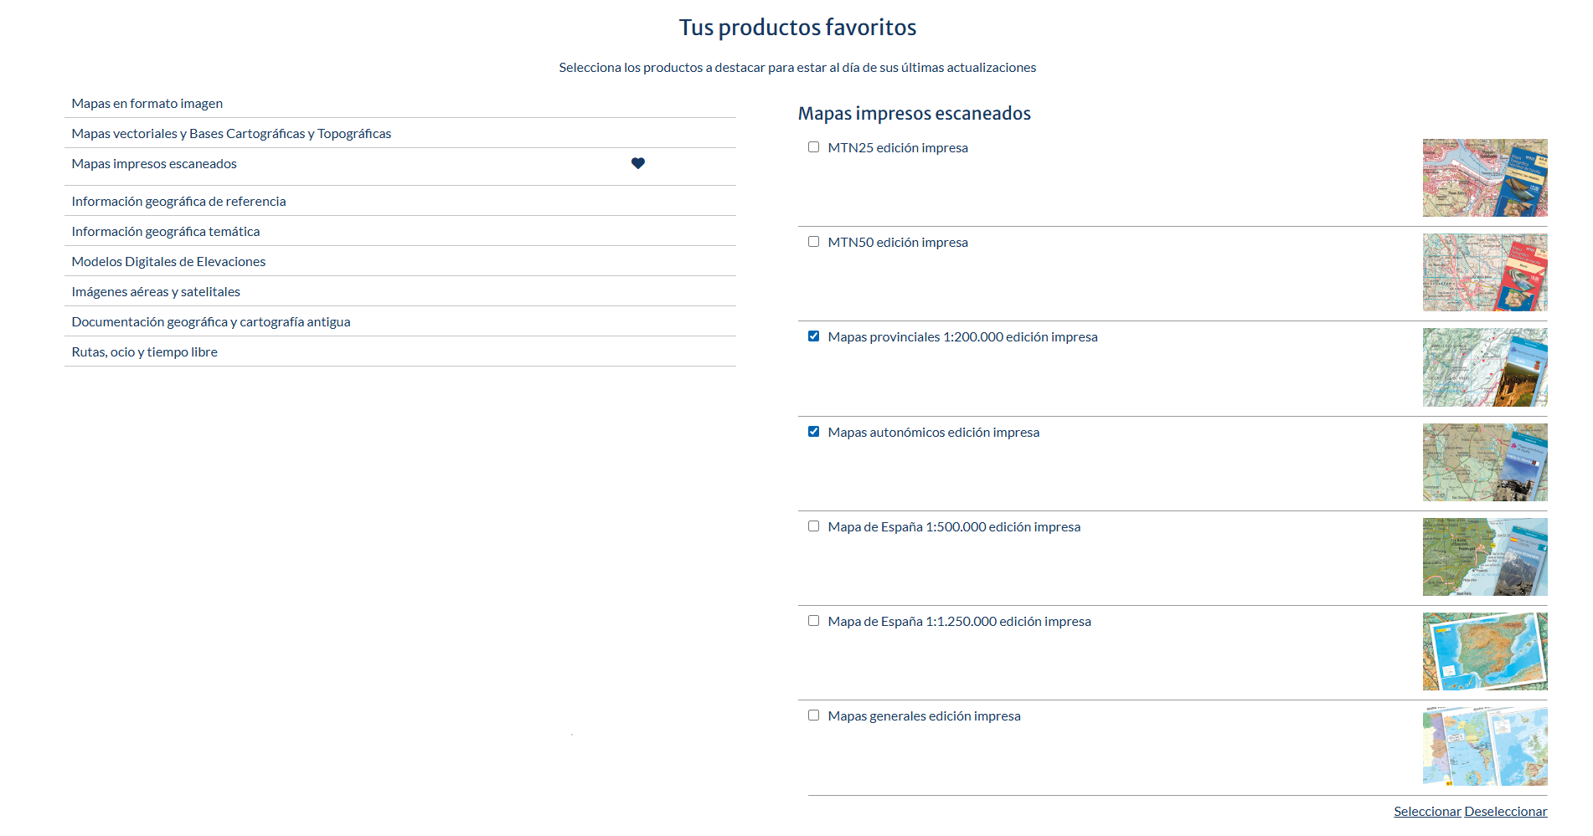Open Documentación geográfica y cartografía antigua
The height and width of the screenshot is (836, 1593).
click(x=211, y=322)
